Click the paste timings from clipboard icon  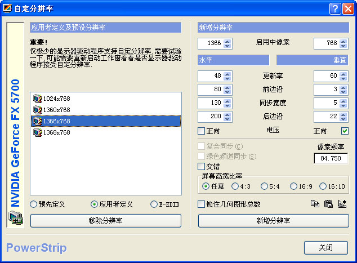(x=328, y=204)
